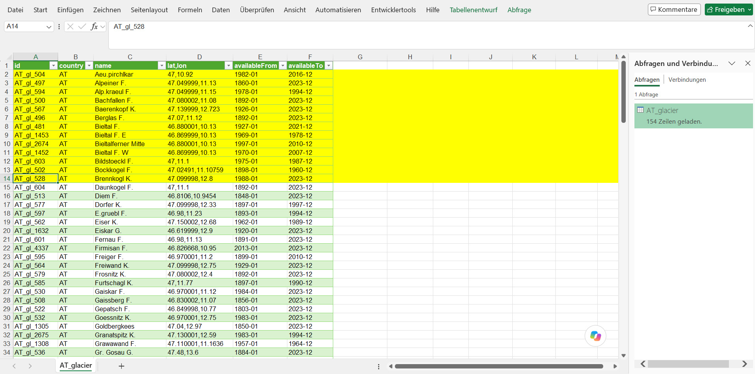Open filter dropdown for availableTo column
Image resolution: width=755 pixels, height=374 pixels.
[328, 66]
